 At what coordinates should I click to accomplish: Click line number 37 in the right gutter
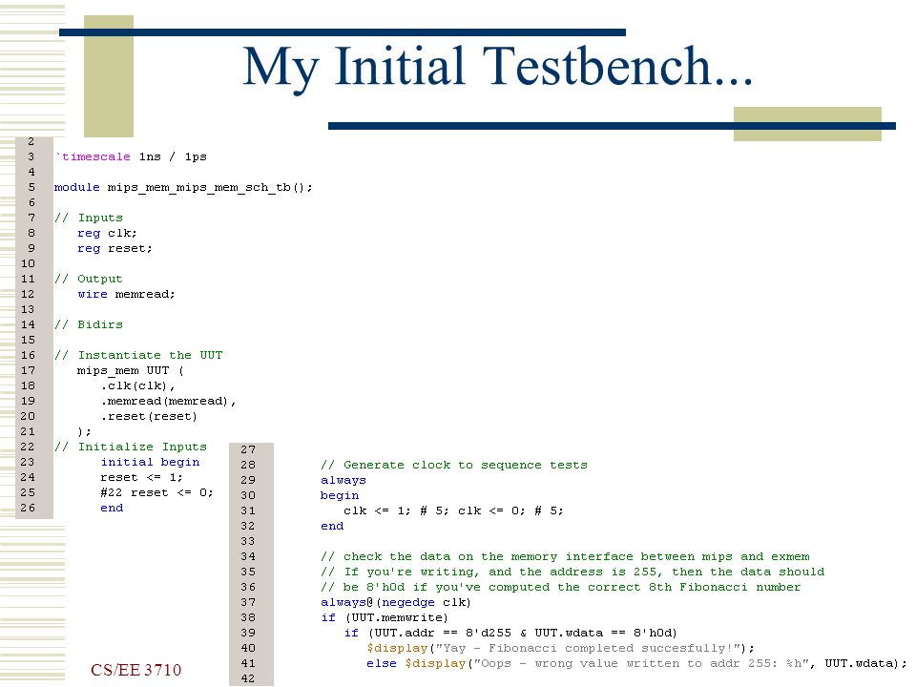248,602
